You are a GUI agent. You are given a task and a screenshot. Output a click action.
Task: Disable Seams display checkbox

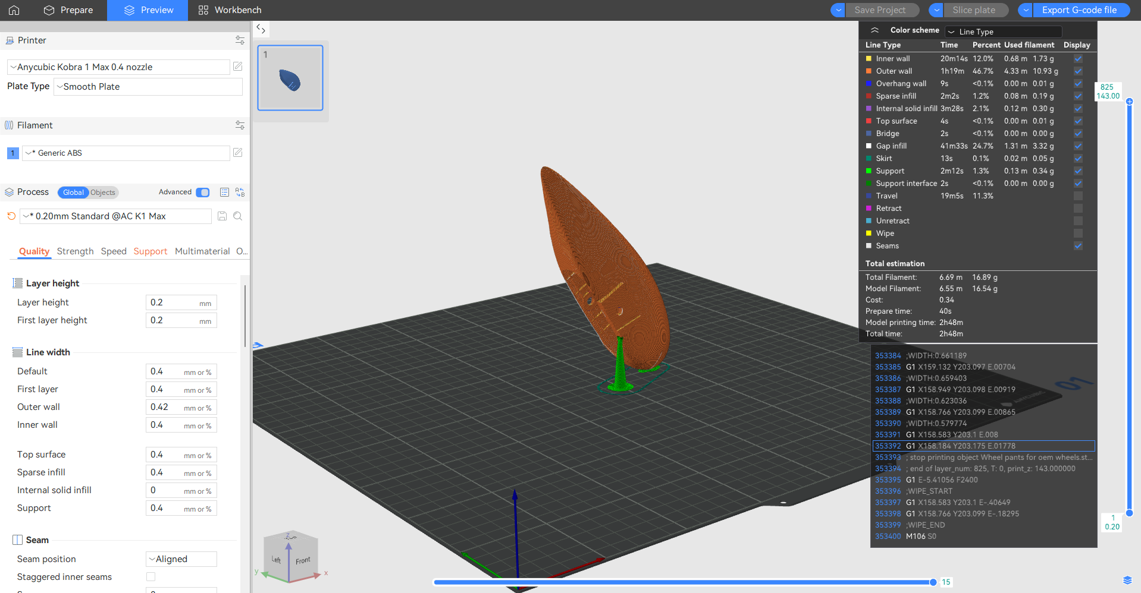click(x=1078, y=246)
